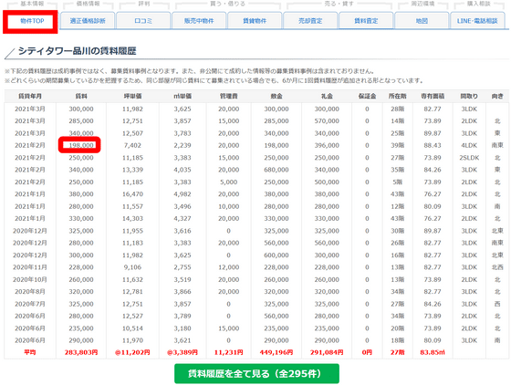
Task: Click the 所在階 column header
Action: click(x=398, y=97)
